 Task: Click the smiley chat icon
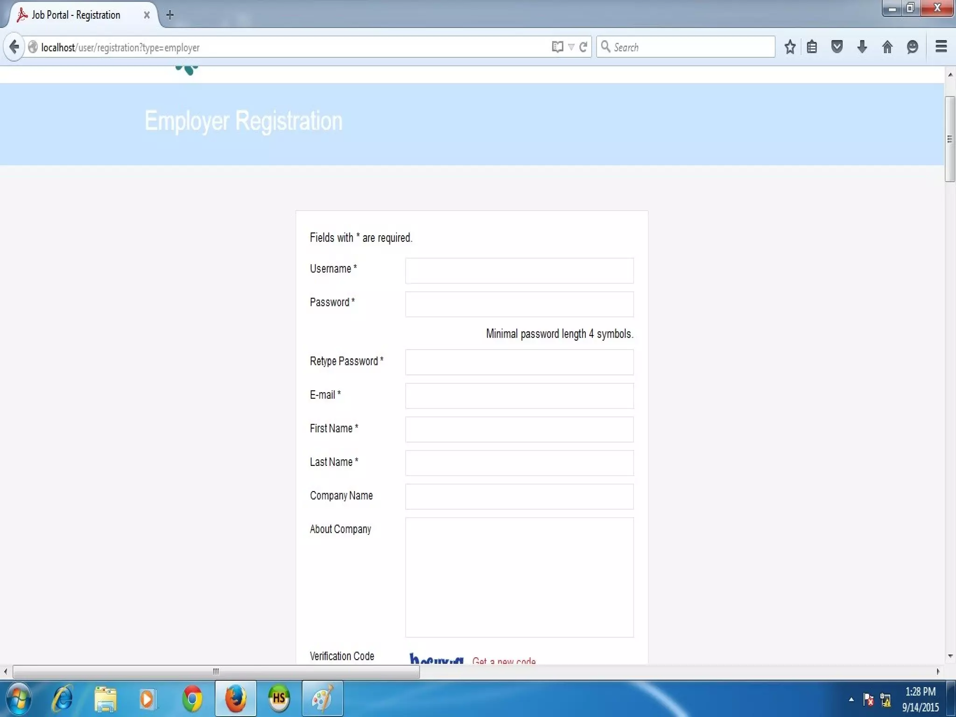point(912,47)
